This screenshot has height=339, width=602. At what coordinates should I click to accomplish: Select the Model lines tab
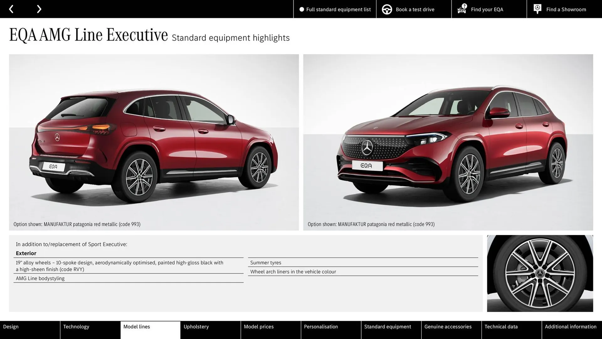tap(136, 326)
